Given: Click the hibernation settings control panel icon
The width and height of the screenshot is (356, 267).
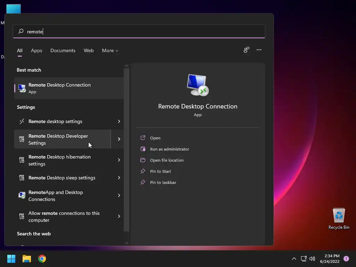Looking at the screenshot, I should tap(22, 160).
